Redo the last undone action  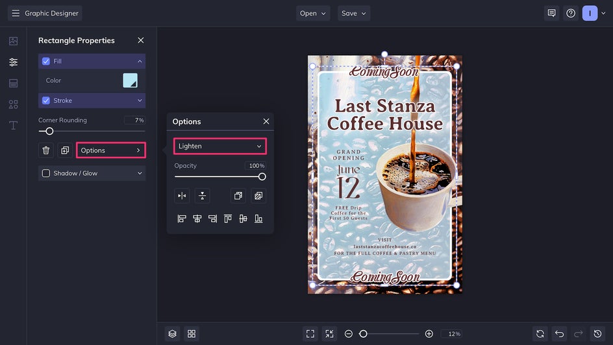[x=579, y=334]
